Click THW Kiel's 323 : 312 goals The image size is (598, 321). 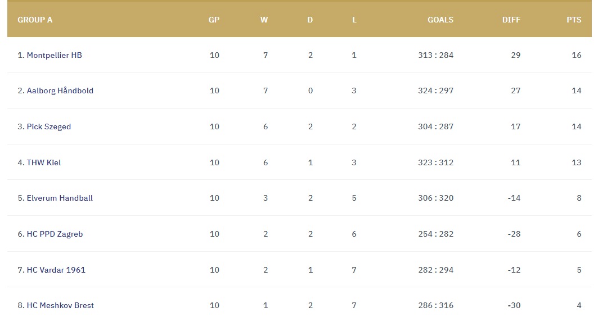point(435,162)
